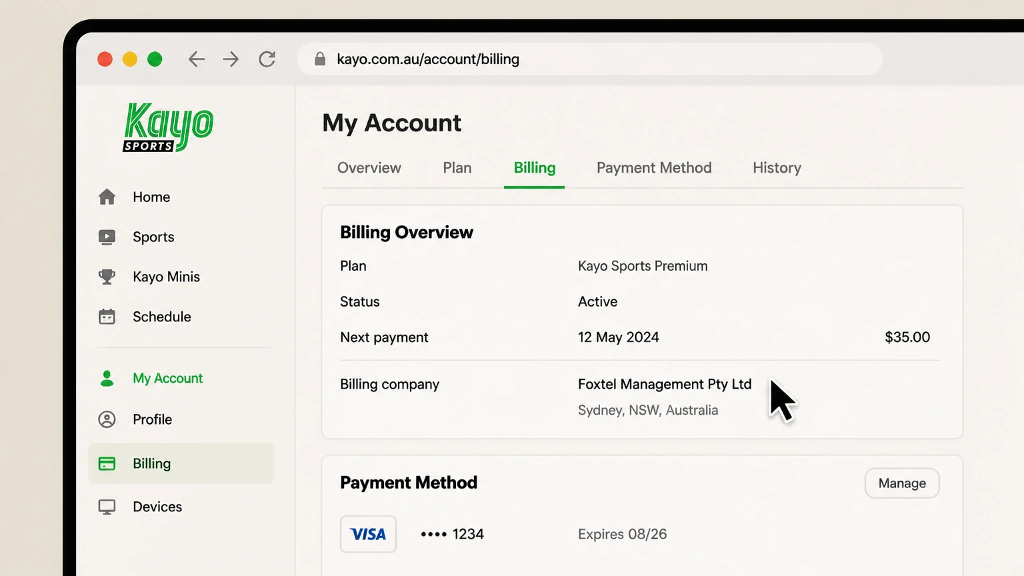Open the Payment Method tab
Image resolution: width=1024 pixels, height=576 pixels.
coord(654,168)
